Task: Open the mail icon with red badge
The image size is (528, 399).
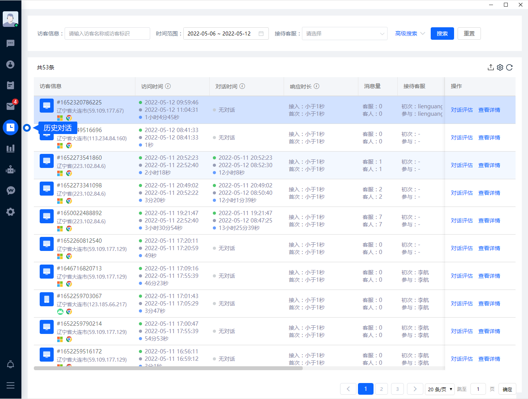Action: coord(11,106)
